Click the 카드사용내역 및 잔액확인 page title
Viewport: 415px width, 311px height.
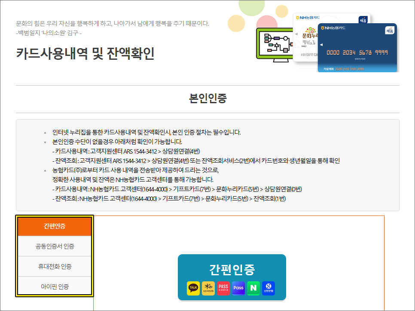click(85, 53)
